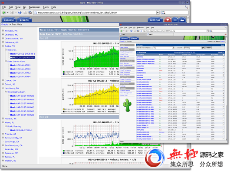Click search engine icon in front window
The width and height of the screenshot is (230, 171).
tap(211, 31)
